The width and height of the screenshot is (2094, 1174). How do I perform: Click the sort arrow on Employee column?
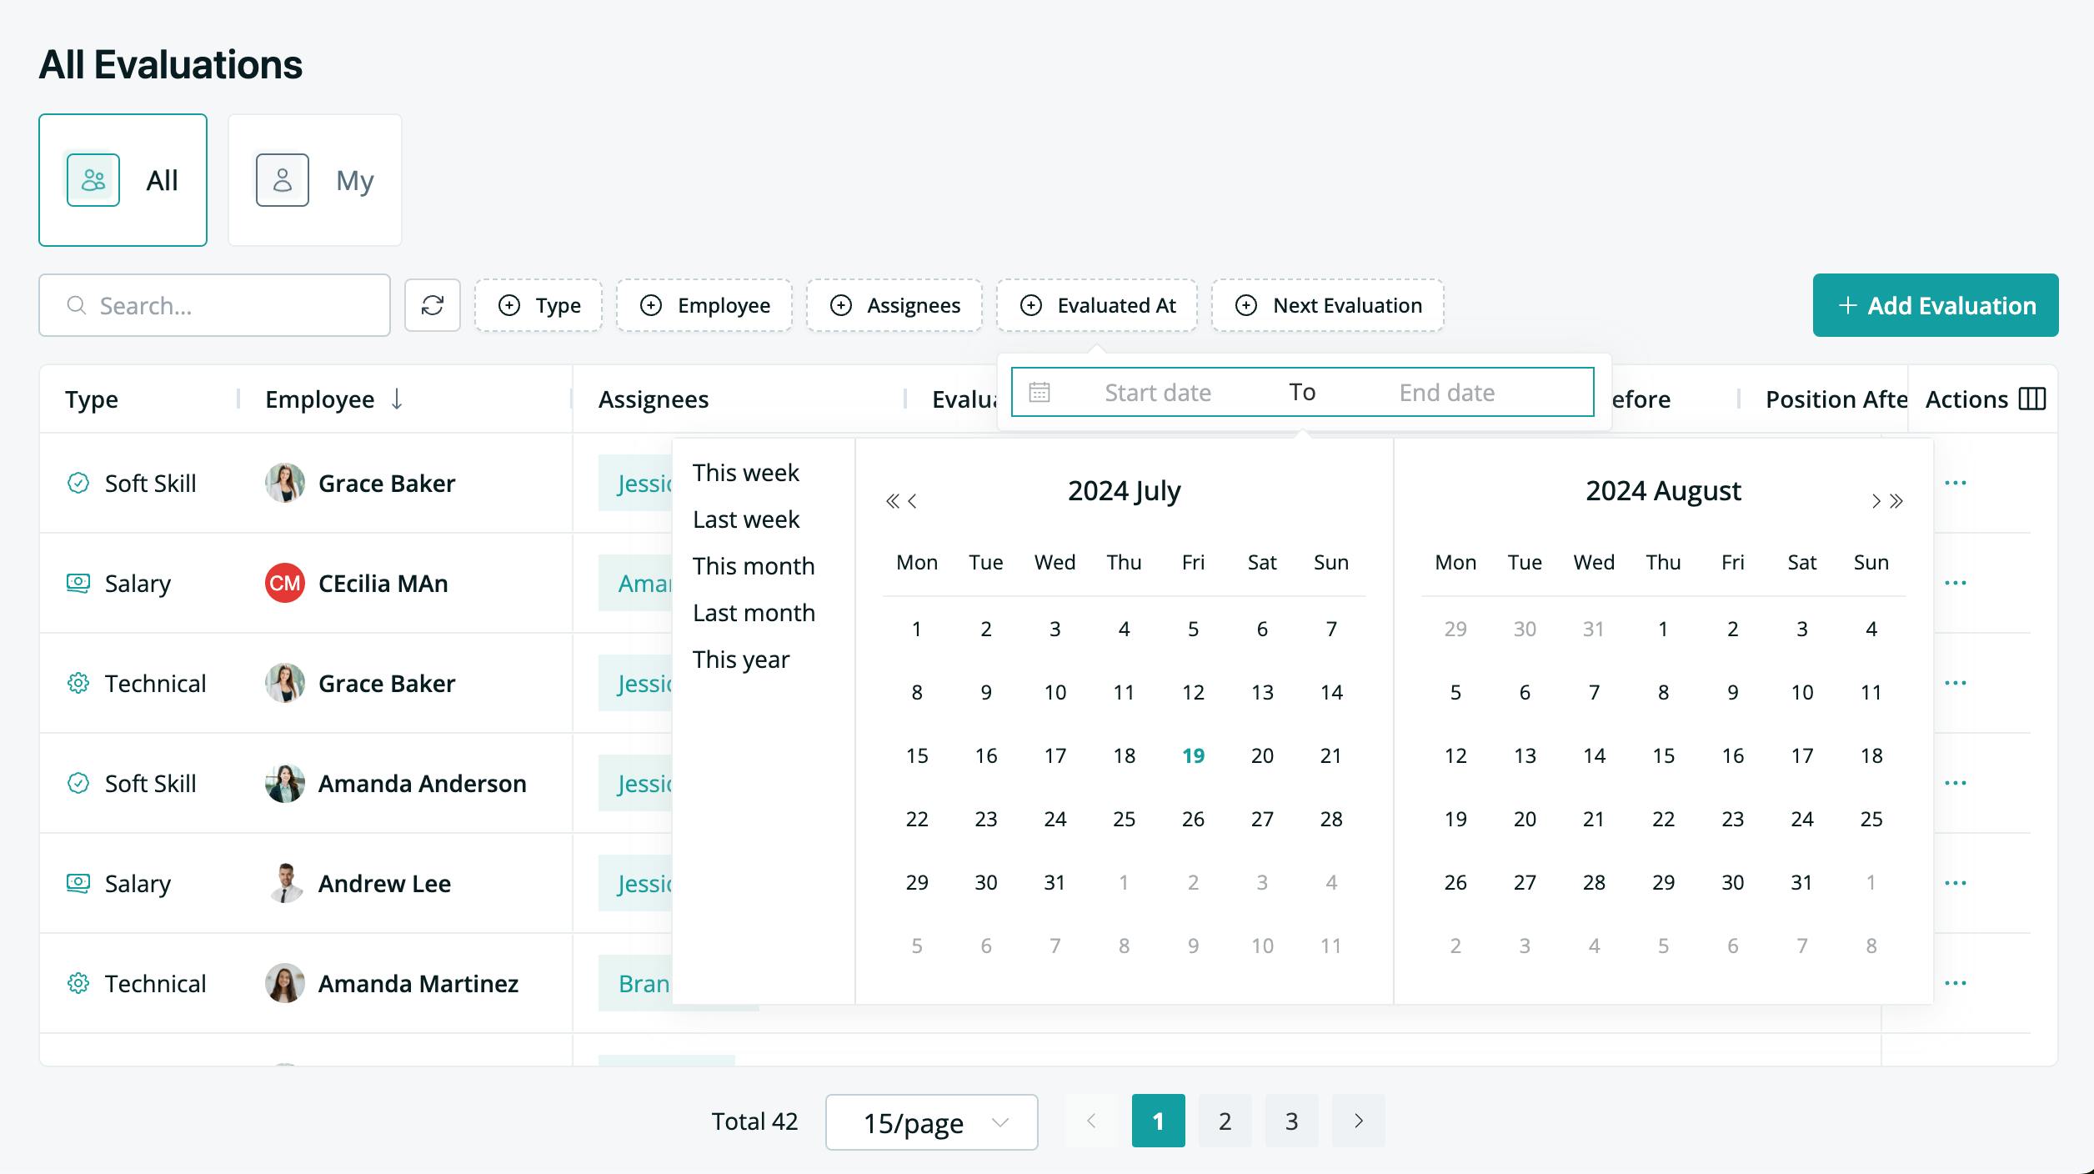click(397, 399)
